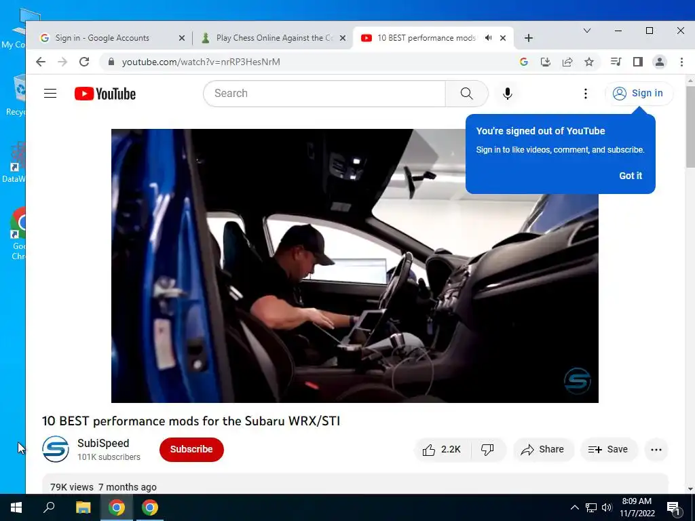Bookmark this page with the star icon
Screen dimensions: 695x521
click(589, 62)
